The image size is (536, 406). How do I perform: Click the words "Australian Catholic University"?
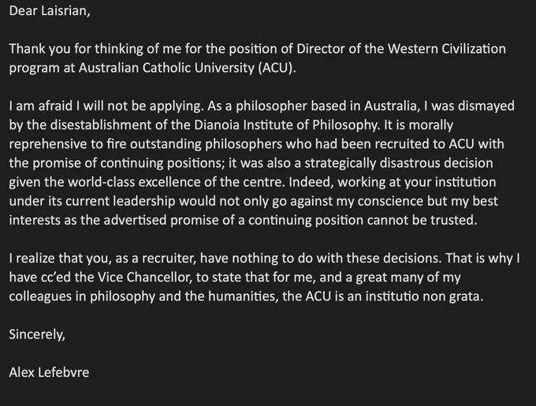166,68
